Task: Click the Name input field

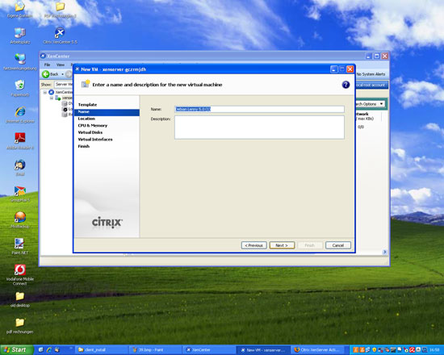Action: point(259,109)
